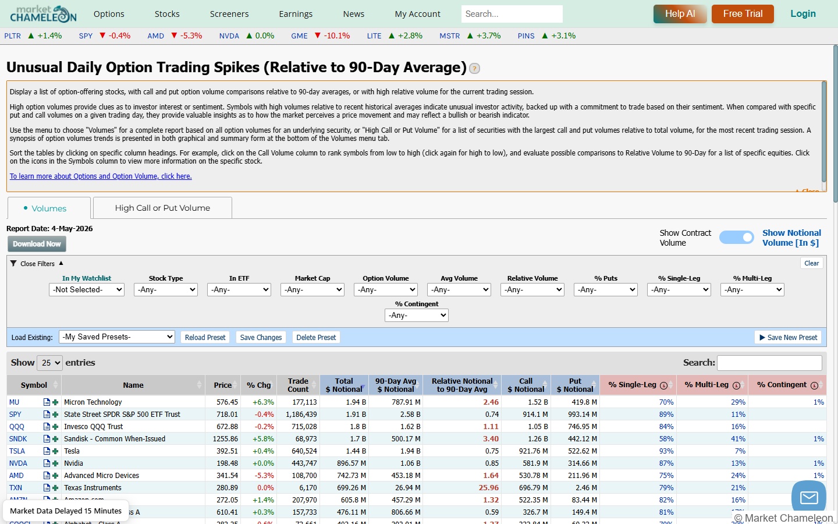Open the report page icon for TSLA
838x524 pixels.
click(47, 451)
